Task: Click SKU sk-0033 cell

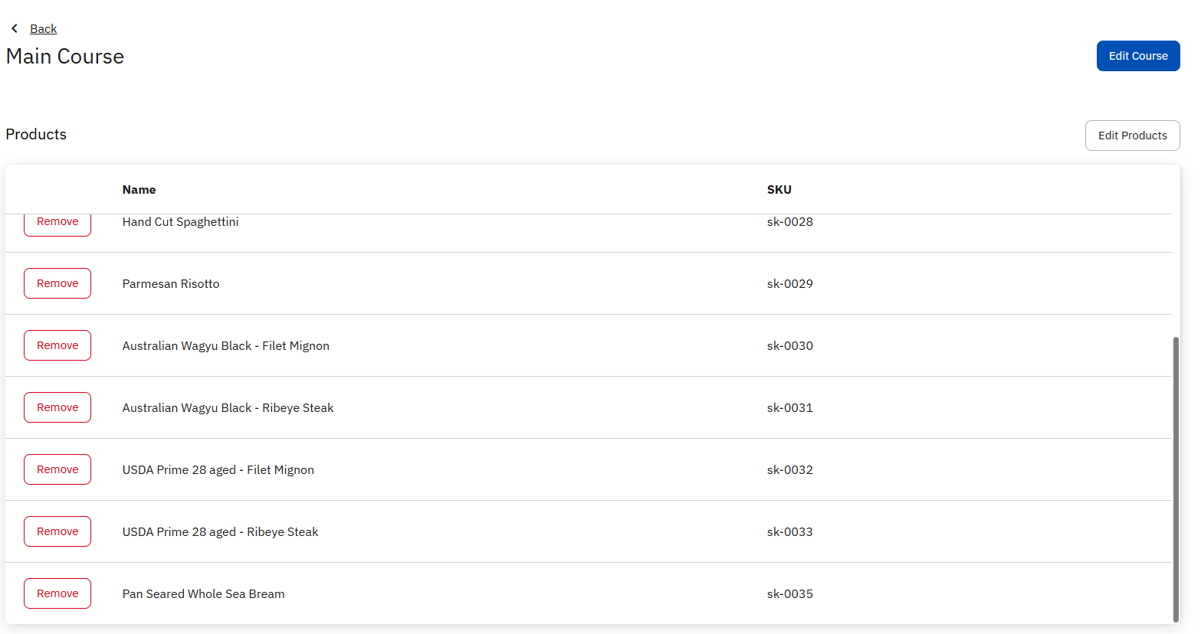Action: pyautogui.click(x=789, y=532)
